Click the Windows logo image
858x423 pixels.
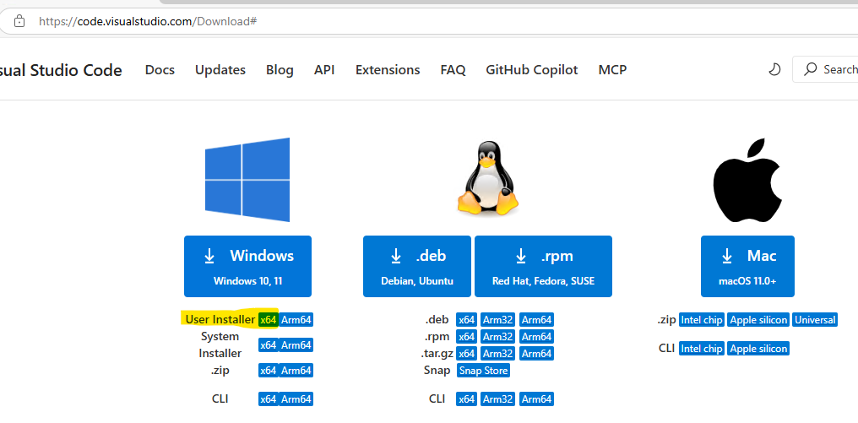point(247,180)
